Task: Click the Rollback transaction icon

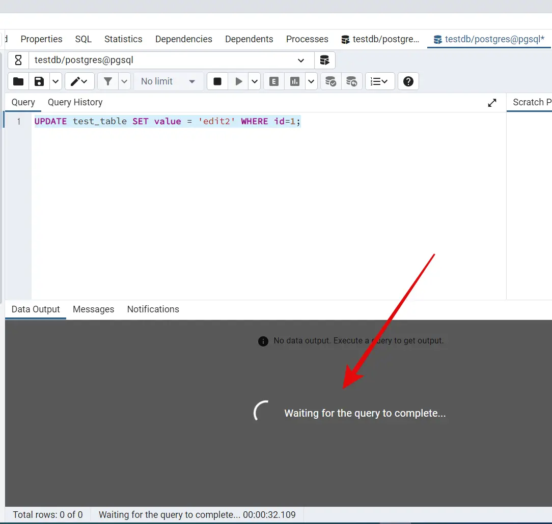Action: (x=352, y=81)
